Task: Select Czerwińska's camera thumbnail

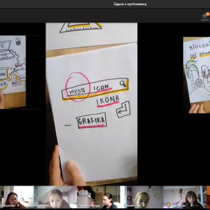Action: (17, 197)
